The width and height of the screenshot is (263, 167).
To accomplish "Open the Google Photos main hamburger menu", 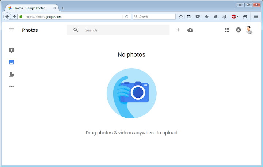I will (11, 30).
